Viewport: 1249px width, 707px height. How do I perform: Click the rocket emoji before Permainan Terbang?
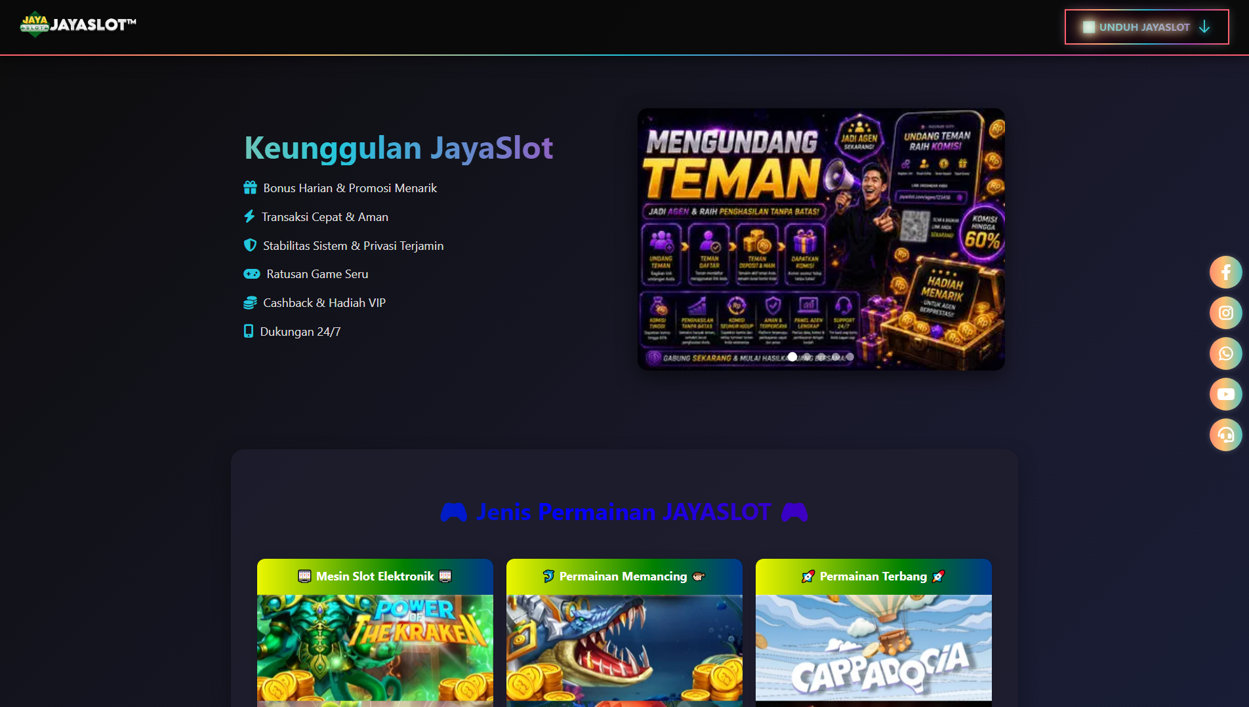808,576
